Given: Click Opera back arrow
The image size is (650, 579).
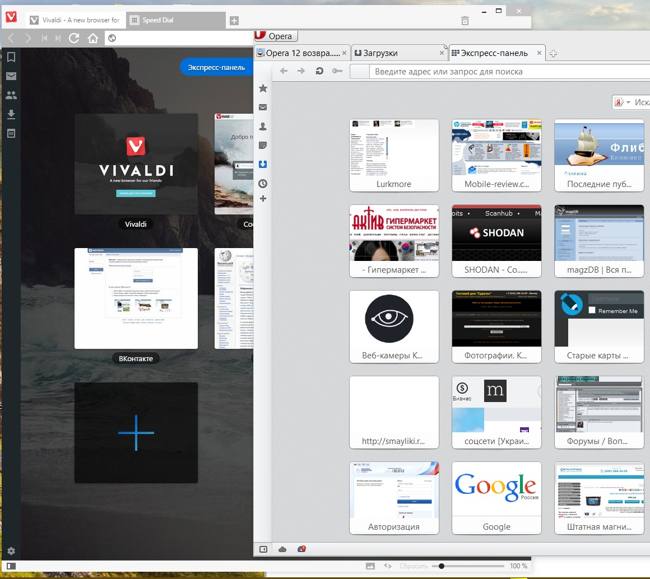Looking at the screenshot, I should tap(284, 71).
